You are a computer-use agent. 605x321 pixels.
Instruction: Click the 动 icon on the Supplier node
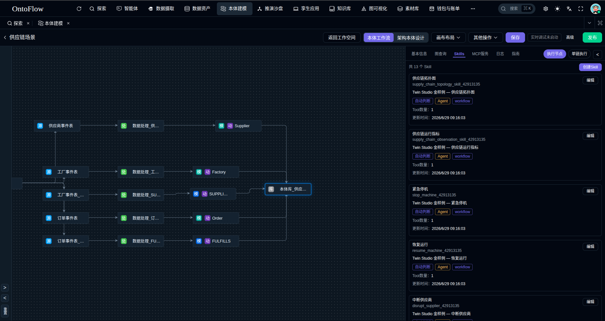point(230,126)
